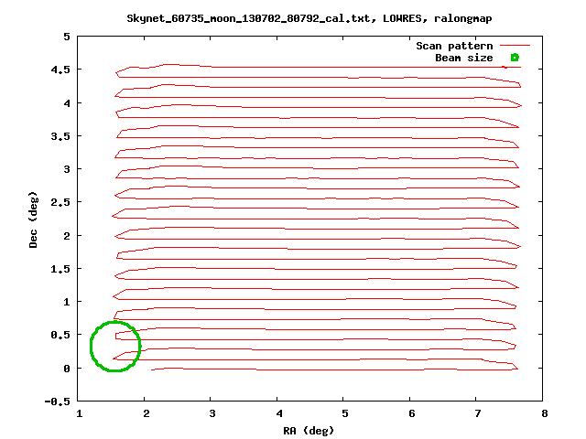Select the 'Scan pattern' legend label
The width and height of the screenshot is (586, 439).
(454, 46)
